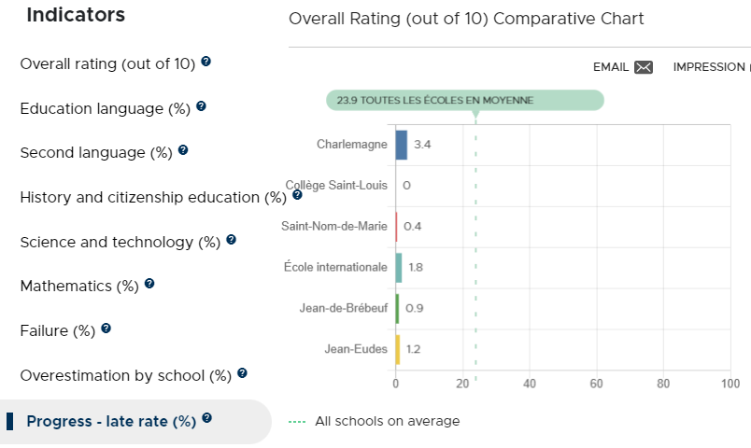
Task: Click help icon beside Failure (%)
Action: [x=106, y=329]
